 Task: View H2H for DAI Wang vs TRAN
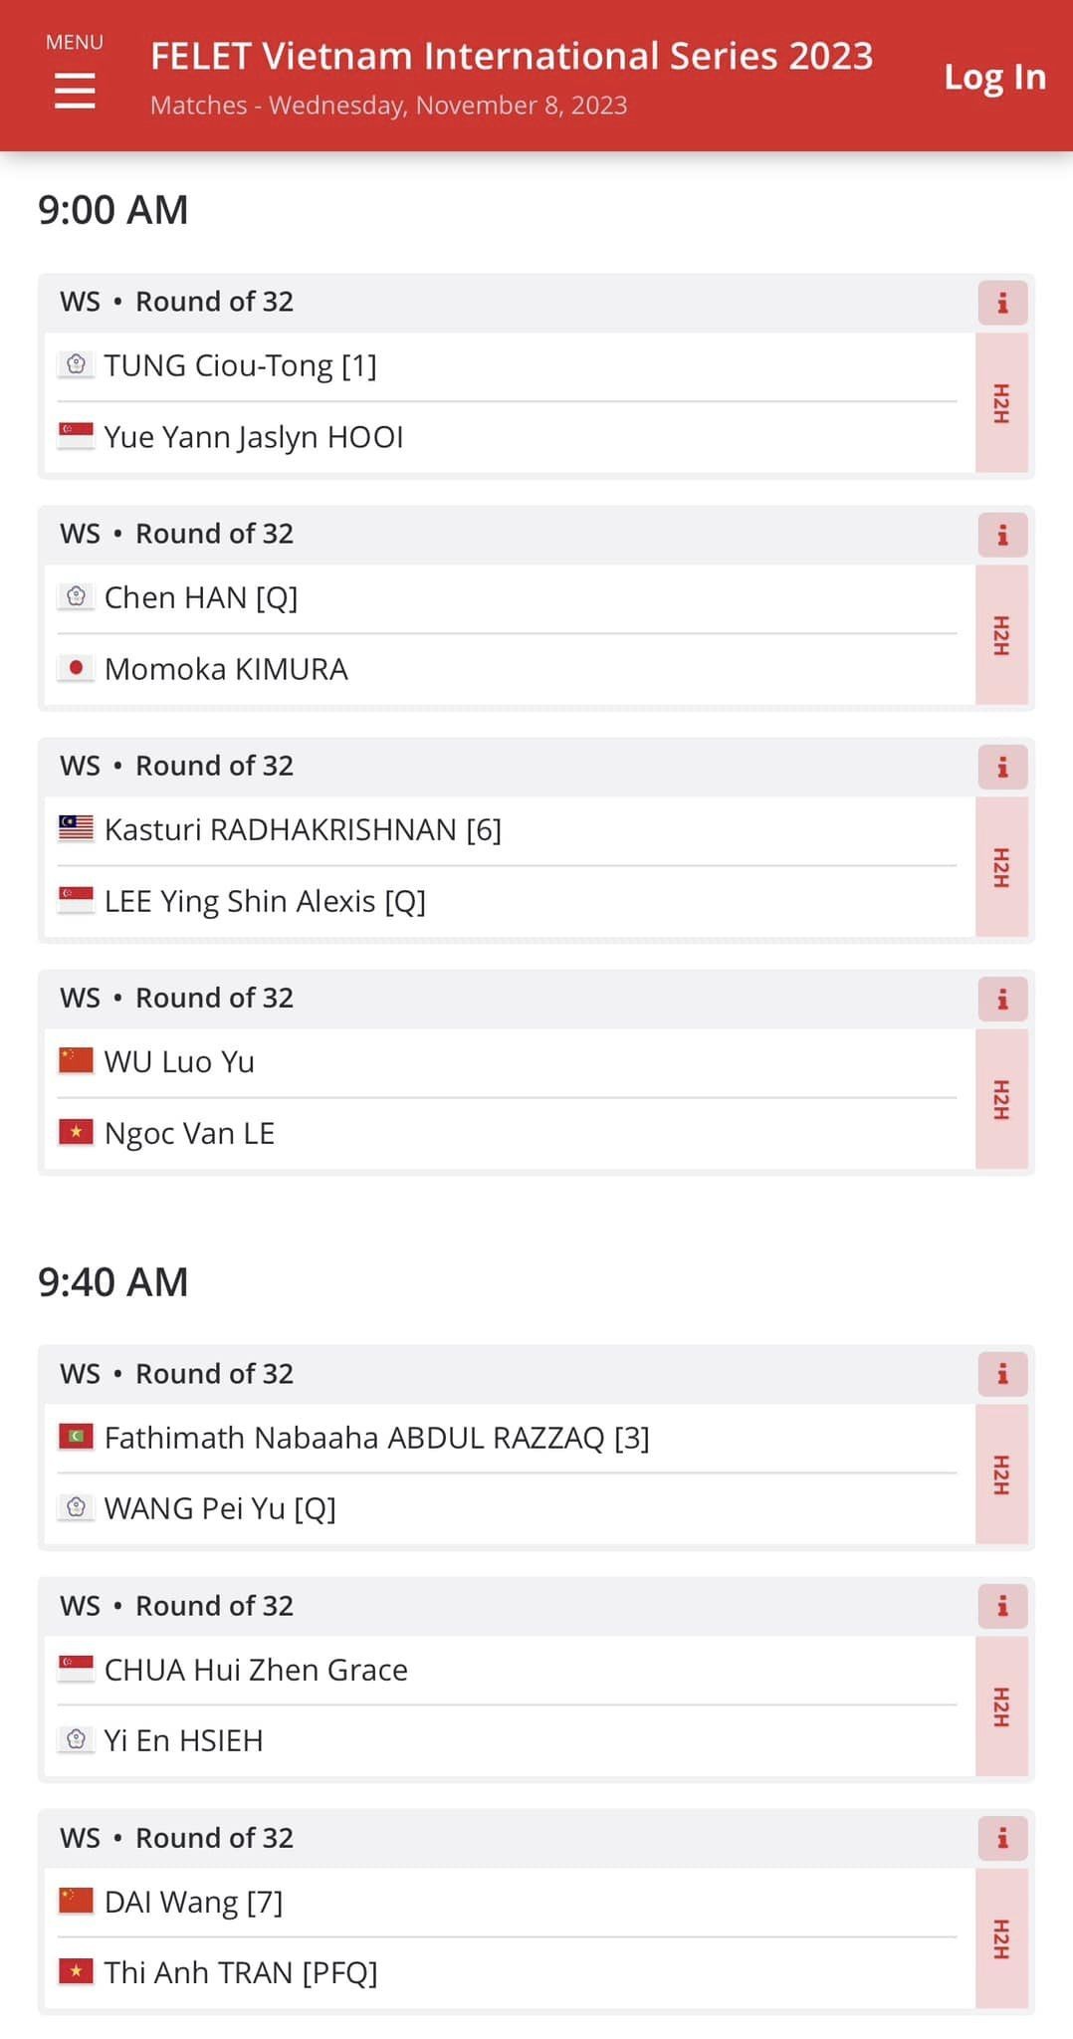[x=1001, y=1938]
